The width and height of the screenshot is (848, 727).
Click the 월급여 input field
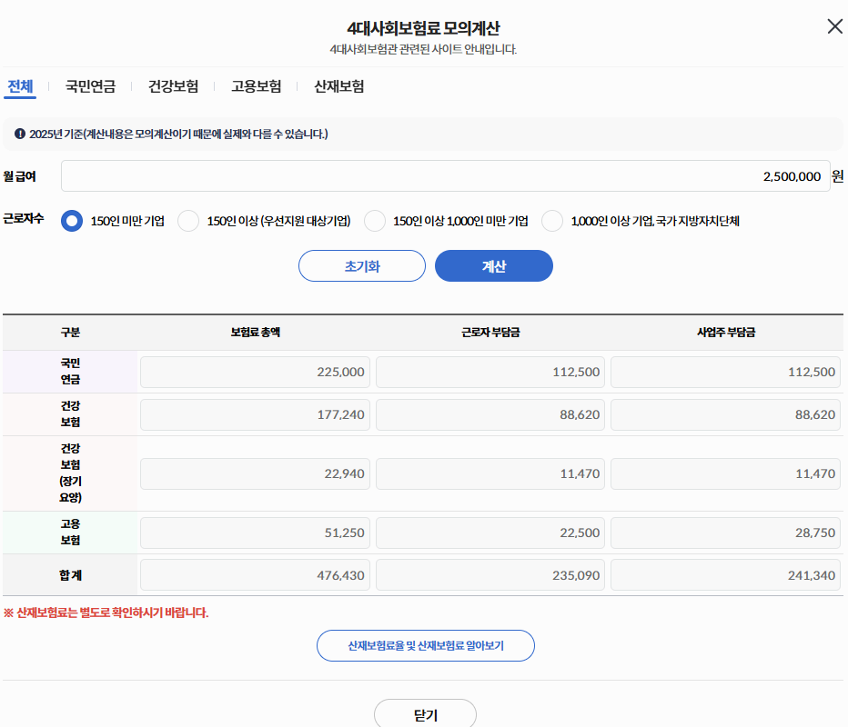click(x=446, y=176)
